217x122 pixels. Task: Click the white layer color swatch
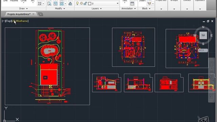(x=90, y=4)
